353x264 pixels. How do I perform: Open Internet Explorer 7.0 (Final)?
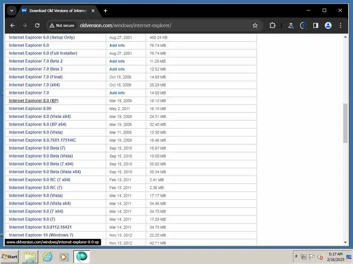click(36, 77)
